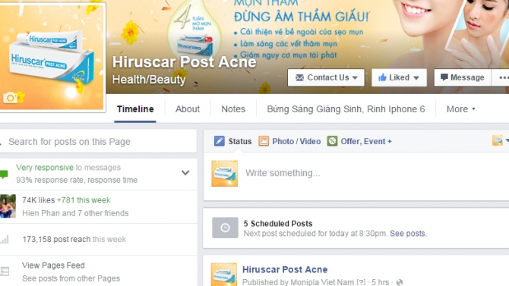Click the Status pencil icon

tap(219, 141)
